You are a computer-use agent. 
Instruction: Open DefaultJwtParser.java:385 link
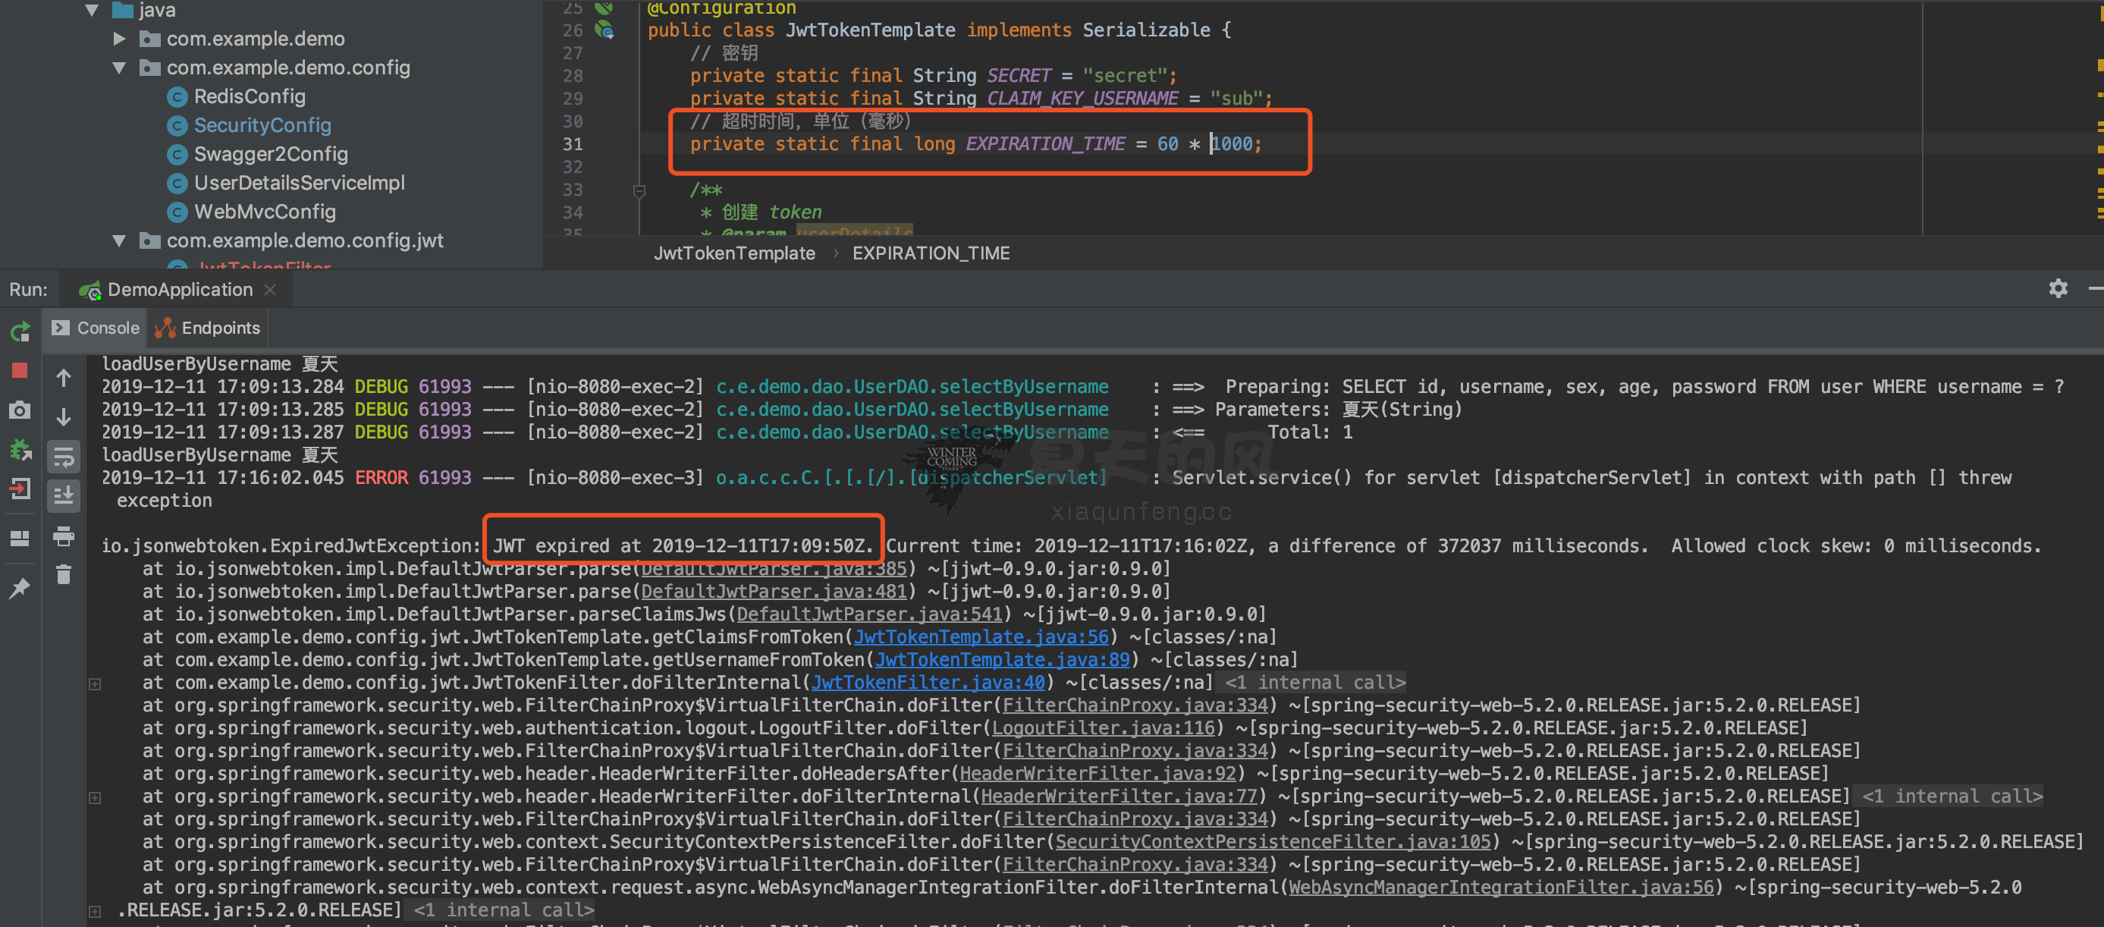774,568
